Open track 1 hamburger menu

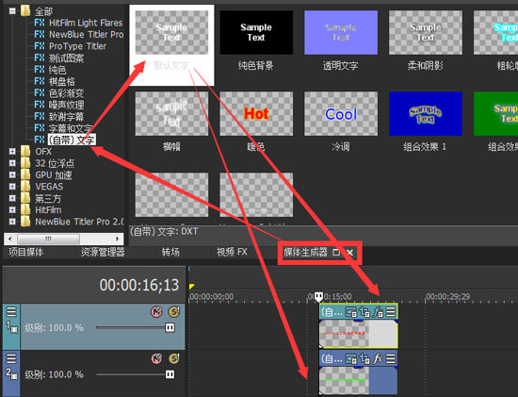pos(11,311)
